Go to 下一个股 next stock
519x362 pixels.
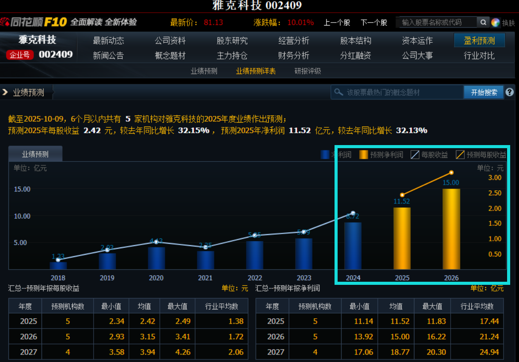tap(374, 22)
